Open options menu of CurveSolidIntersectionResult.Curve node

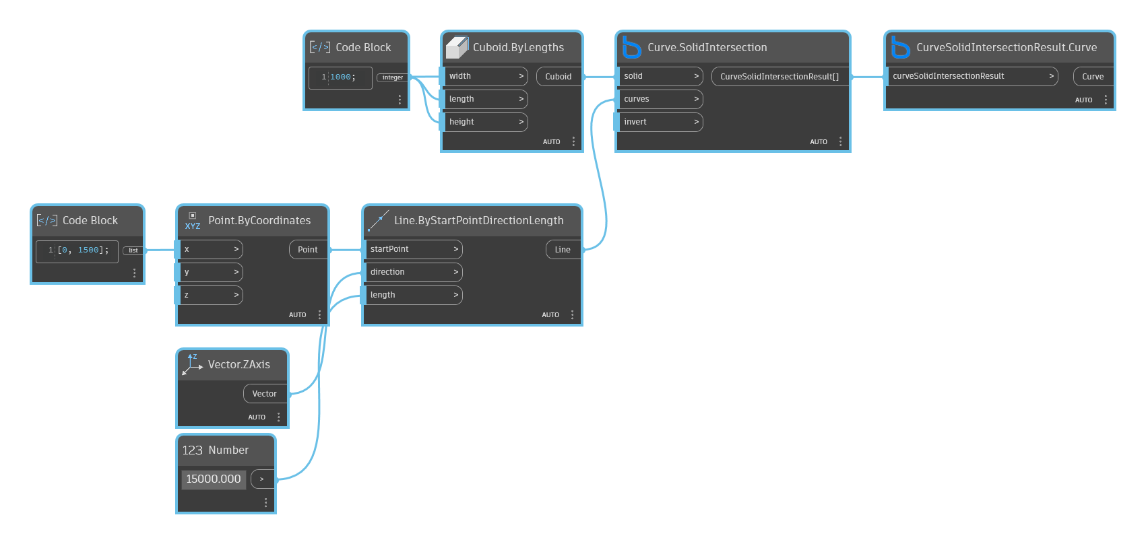(1106, 100)
